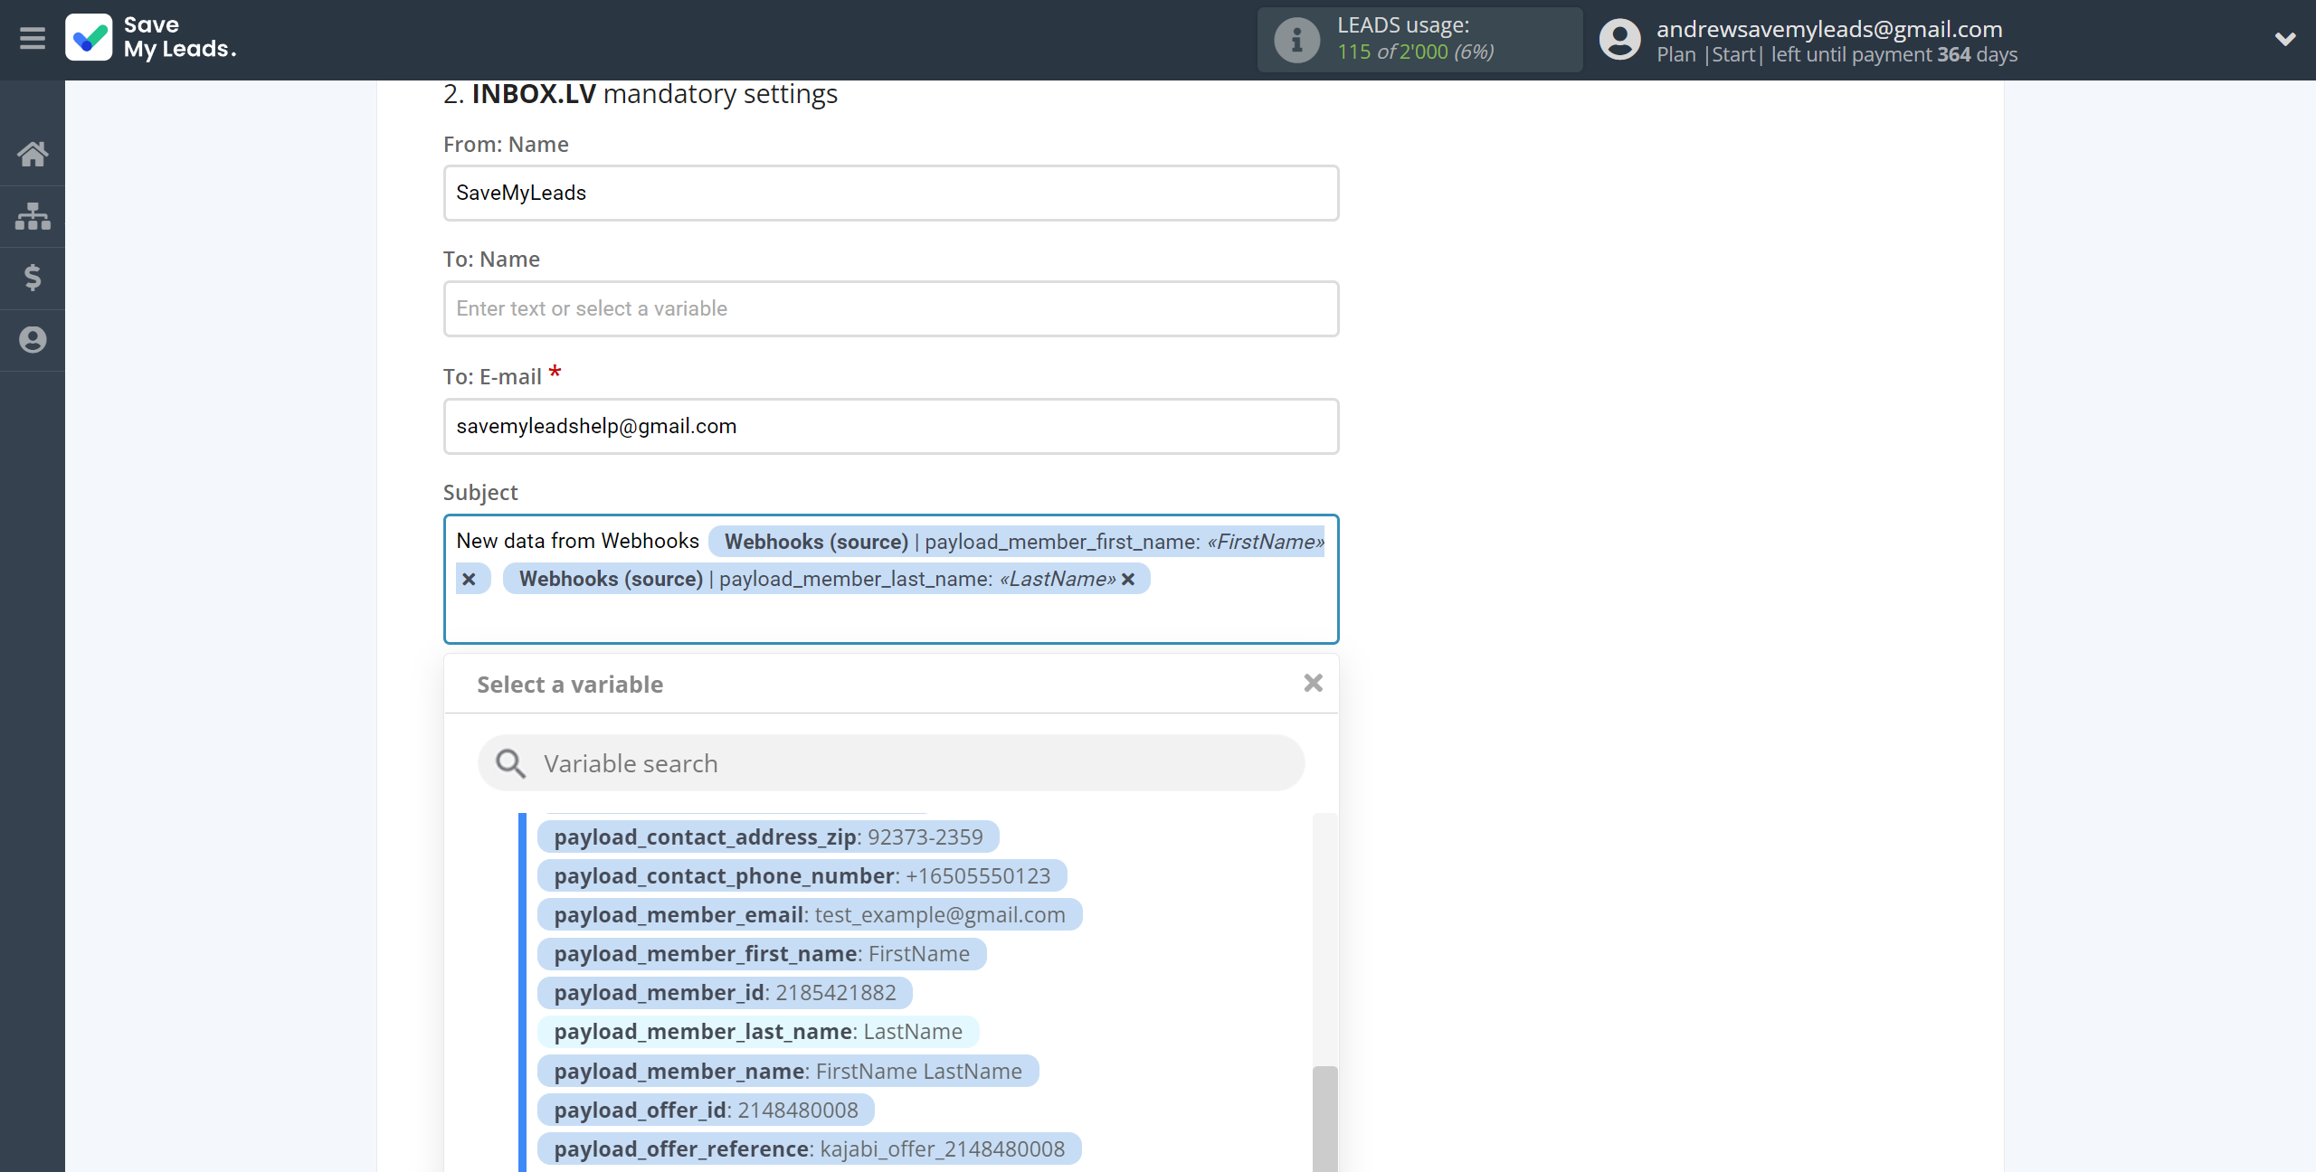
Task: Open the connections sitemap sidebar icon
Action: 33,216
